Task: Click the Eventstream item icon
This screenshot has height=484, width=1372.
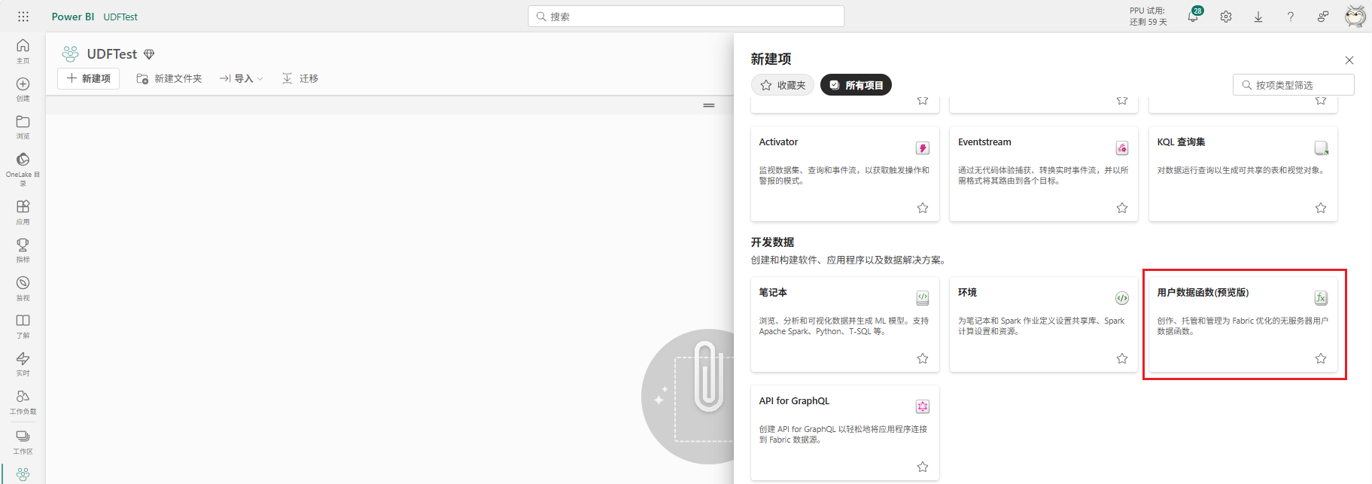Action: pos(1122,148)
